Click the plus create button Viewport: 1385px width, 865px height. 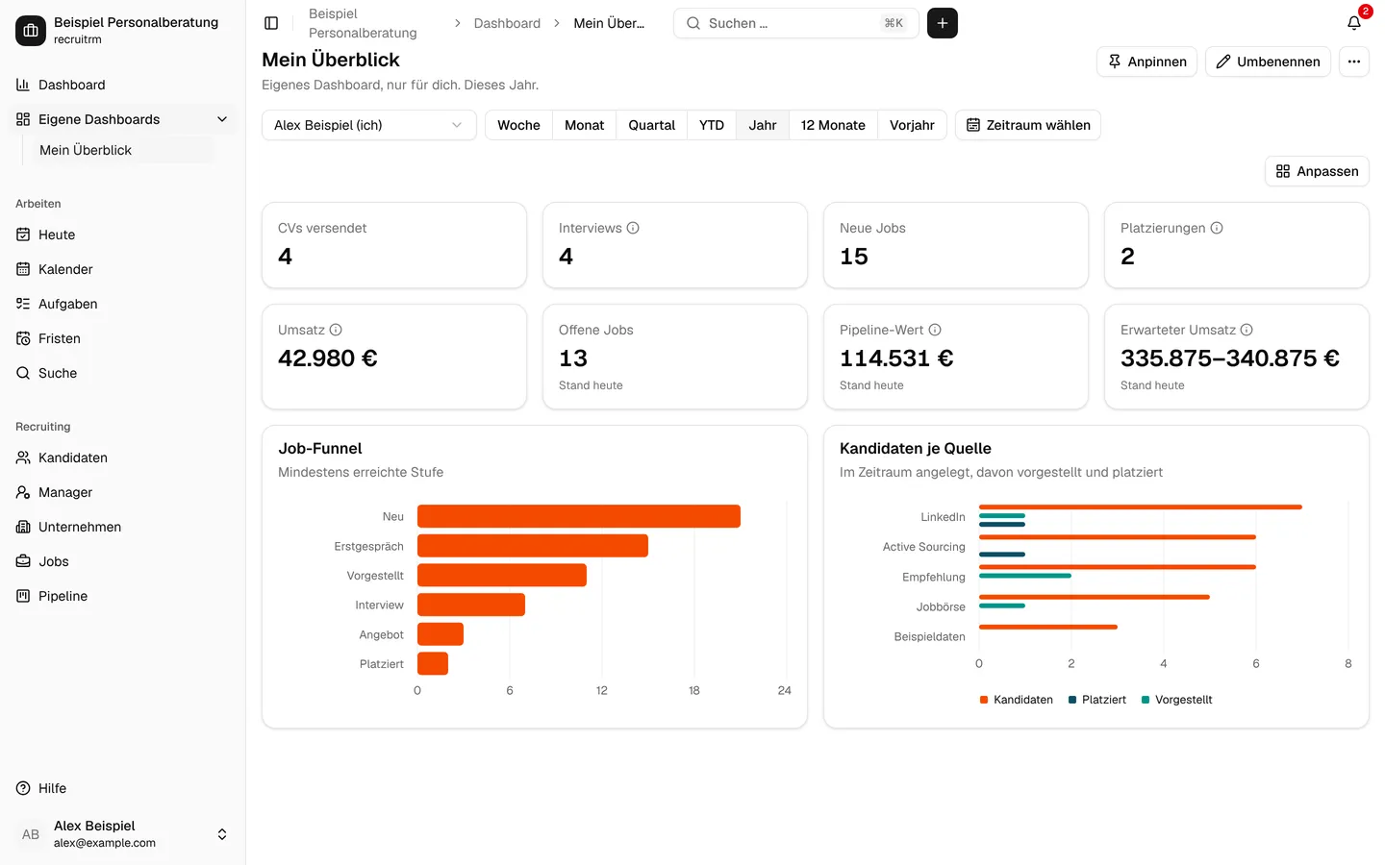coord(943,23)
